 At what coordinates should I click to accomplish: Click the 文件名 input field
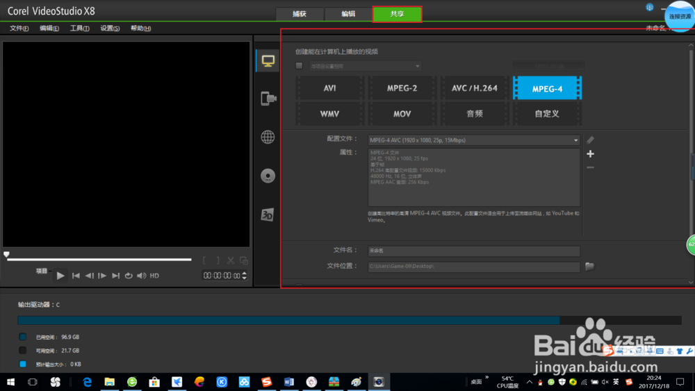[474, 251]
